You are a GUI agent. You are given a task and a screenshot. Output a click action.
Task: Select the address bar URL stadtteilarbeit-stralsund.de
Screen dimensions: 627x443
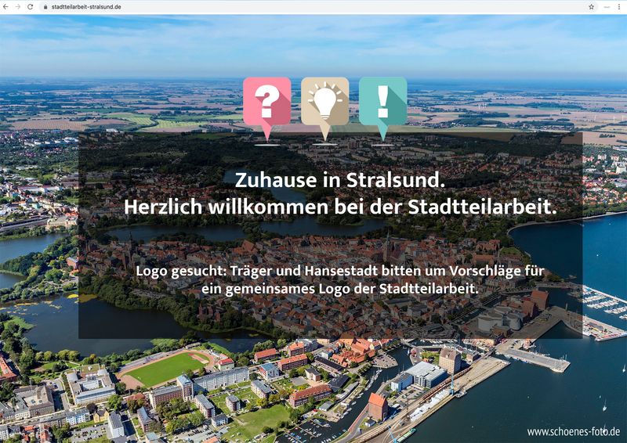click(86, 7)
